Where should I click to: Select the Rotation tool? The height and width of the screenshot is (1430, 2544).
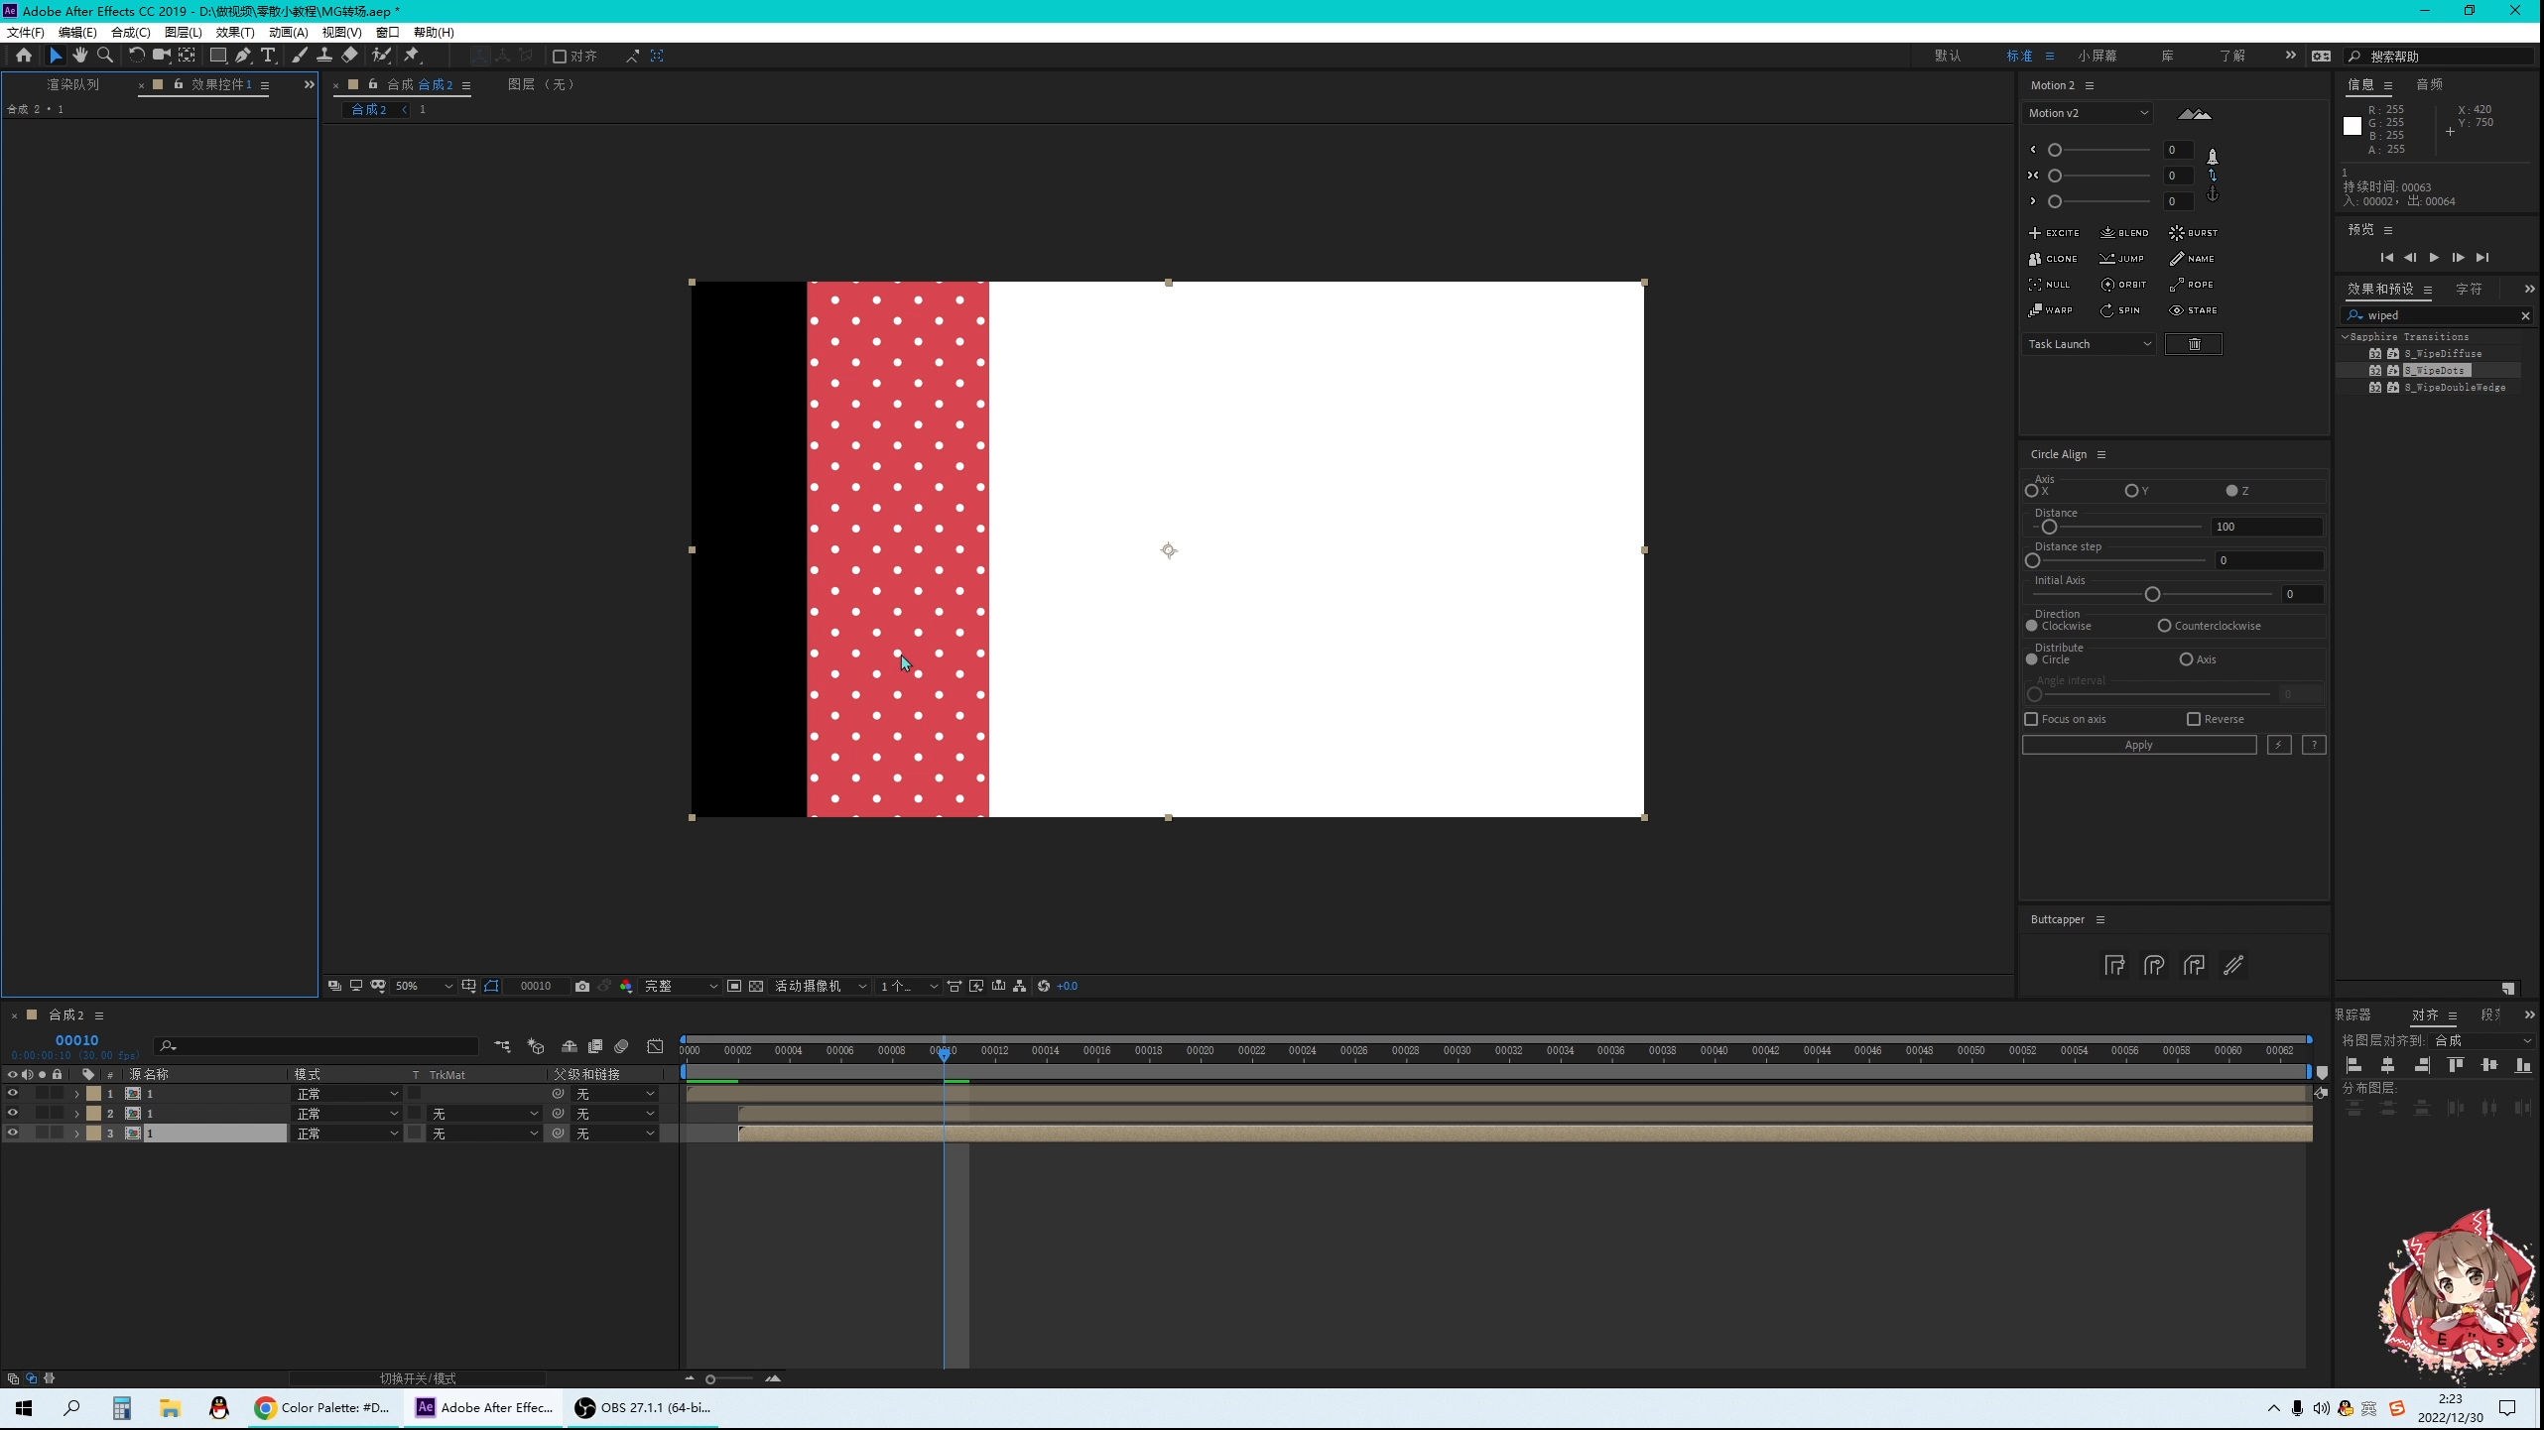tap(136, 56)
